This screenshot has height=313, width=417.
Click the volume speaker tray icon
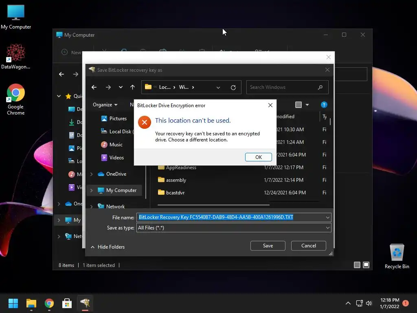(x=369, y=303)
